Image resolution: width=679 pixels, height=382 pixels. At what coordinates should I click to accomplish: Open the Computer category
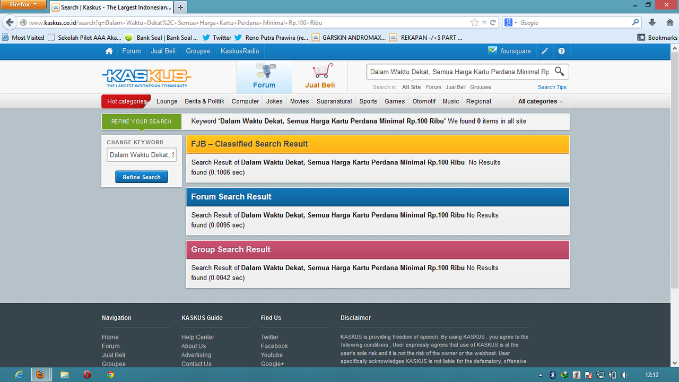click(x=246, y=101)
